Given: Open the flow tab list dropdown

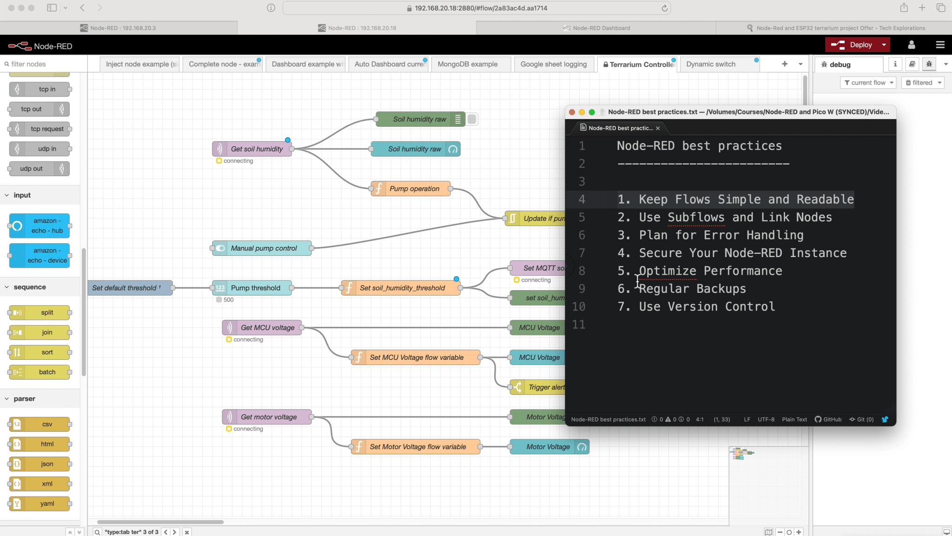Looking at the screenshot, I should point(800,64).
